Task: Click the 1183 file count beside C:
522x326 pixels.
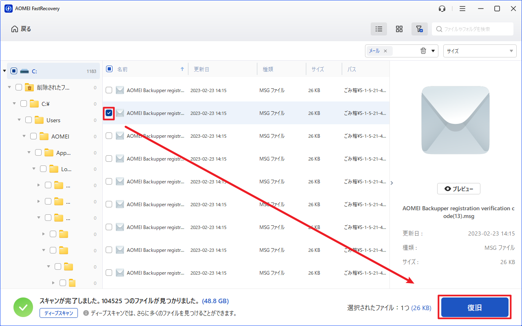Action: 91,71
